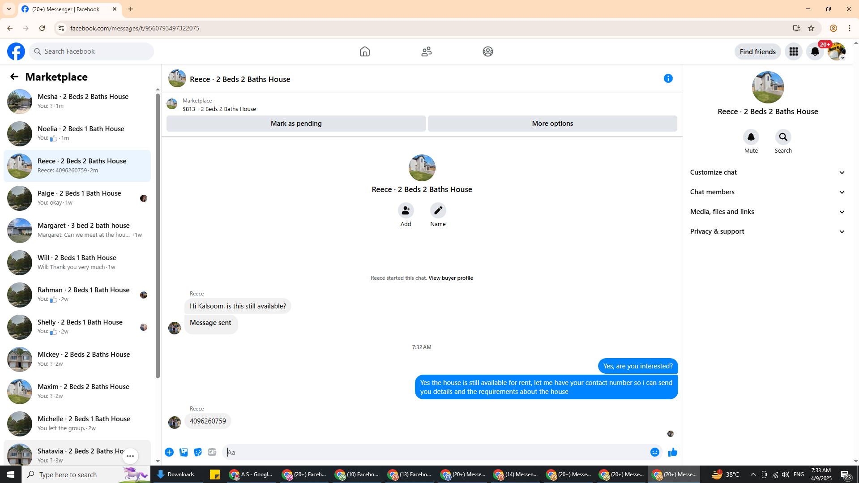
Task: Open more actions plus icon in composer
Action: pyautogui.click(x=169, y=452)
